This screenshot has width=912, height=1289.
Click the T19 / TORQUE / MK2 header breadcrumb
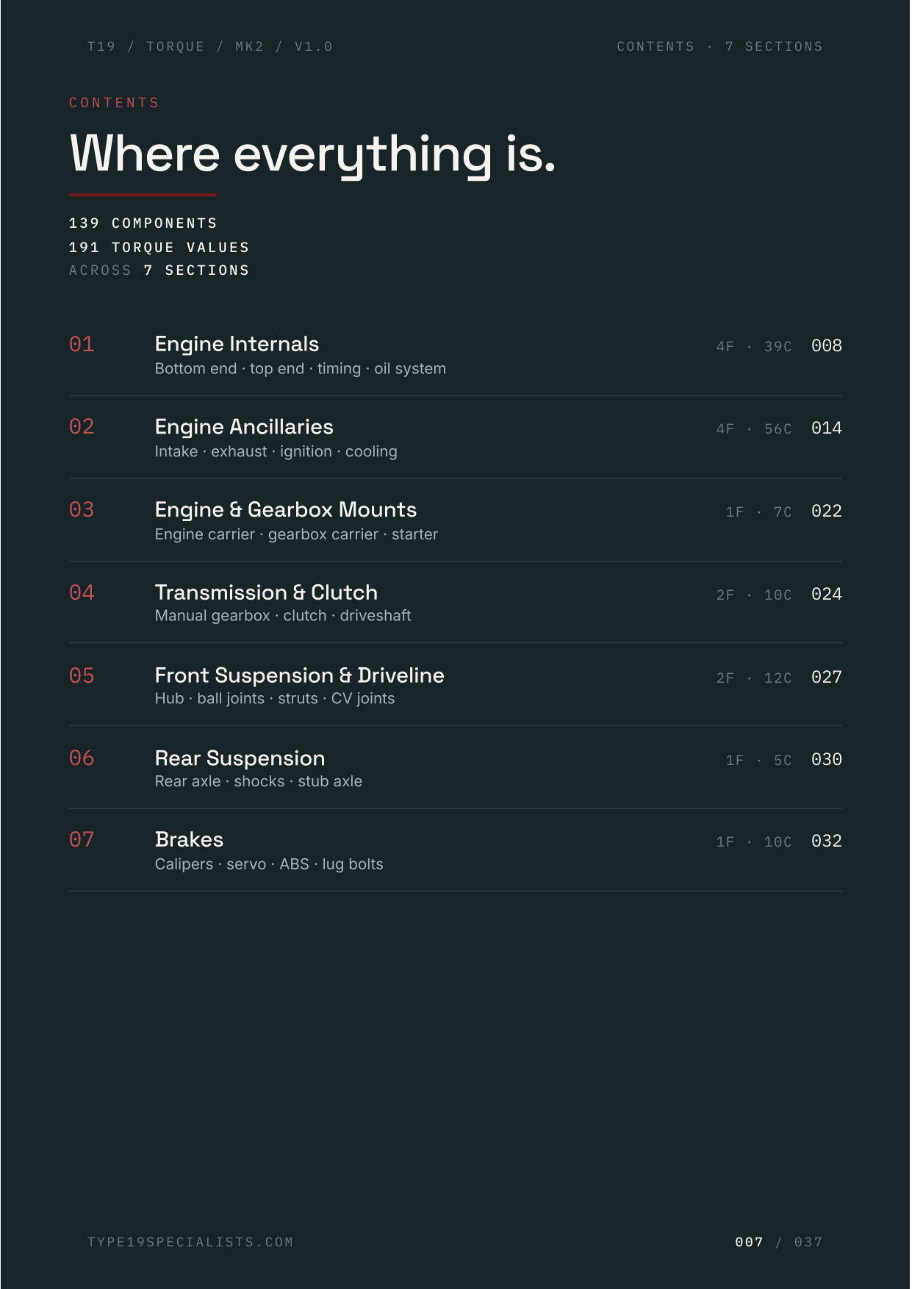210,46
